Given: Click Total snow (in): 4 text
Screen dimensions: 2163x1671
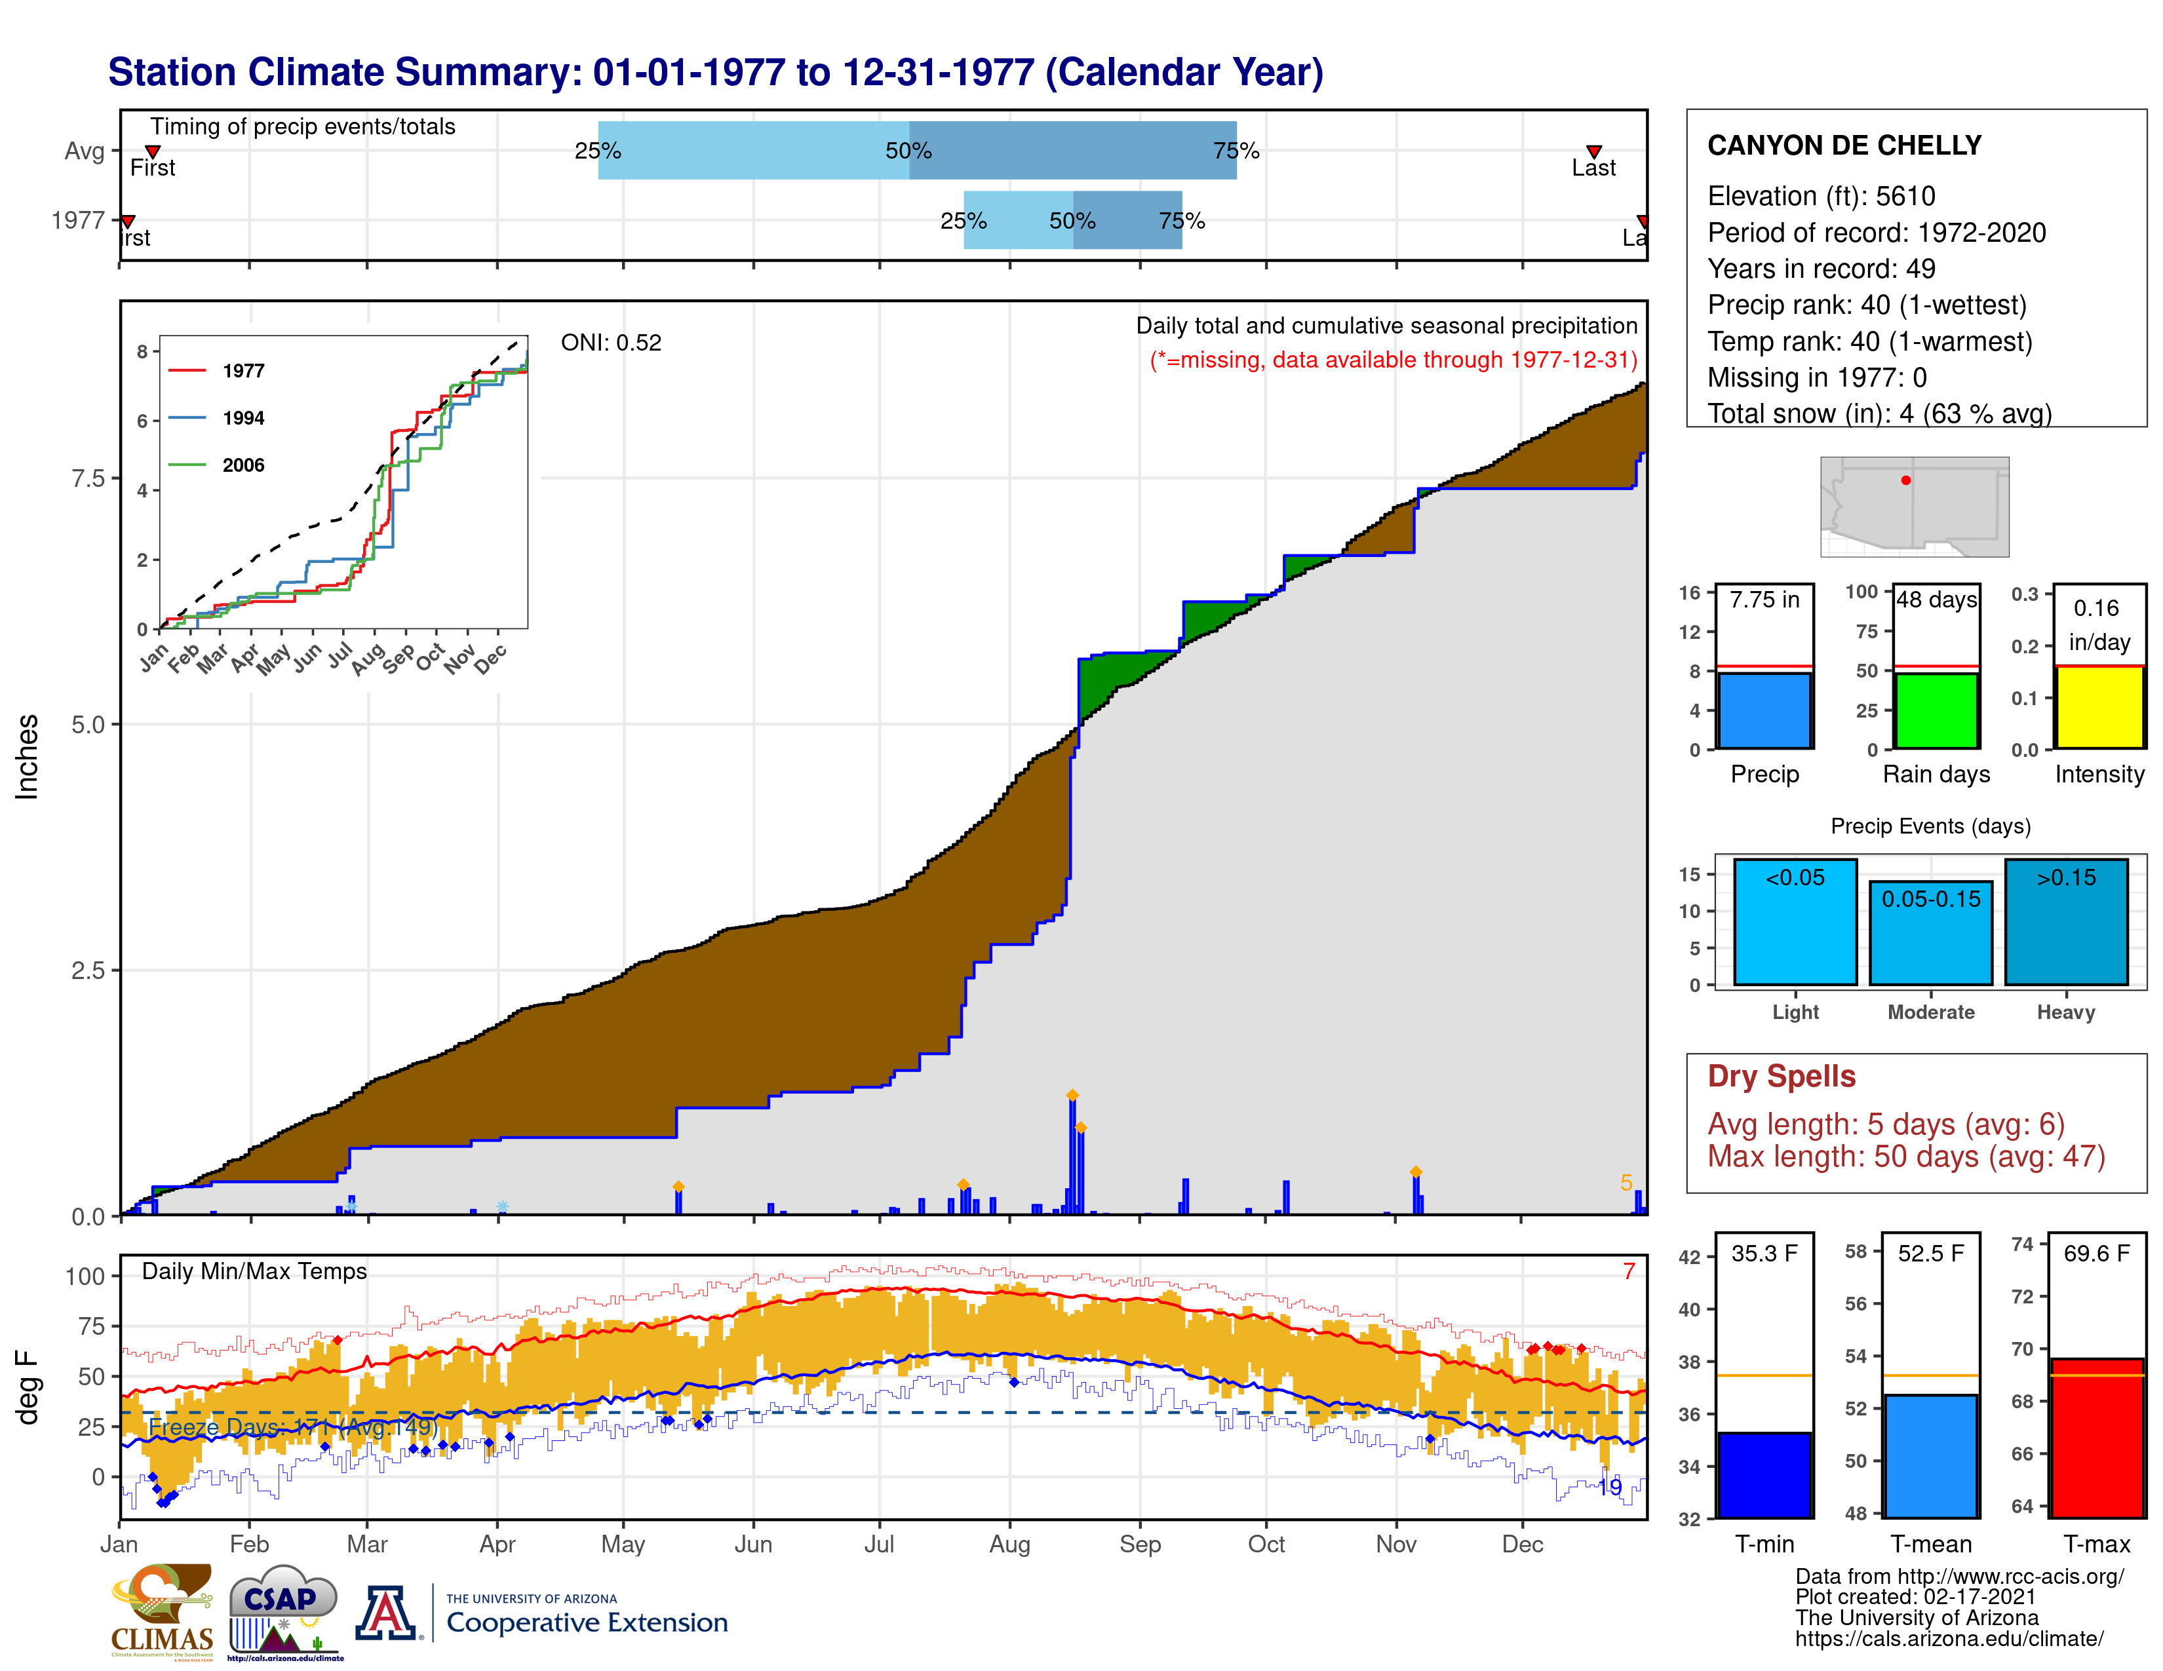Looking at the screenshot, I should (x=1880, y=413).
